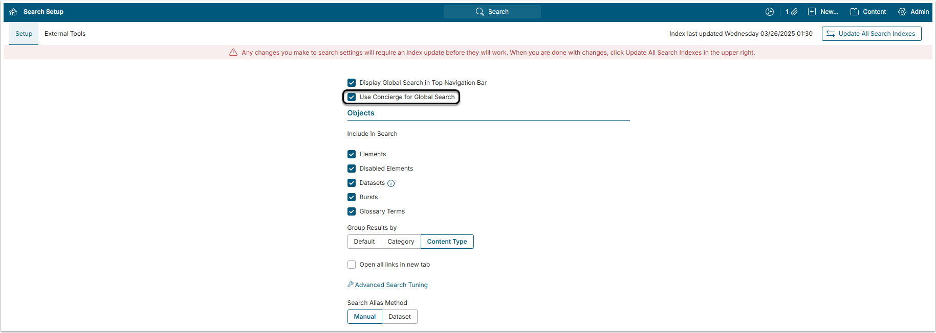Click the magnifier icon in search box
The height and width of the screenshot is (333, 936).
click(480, 12)
